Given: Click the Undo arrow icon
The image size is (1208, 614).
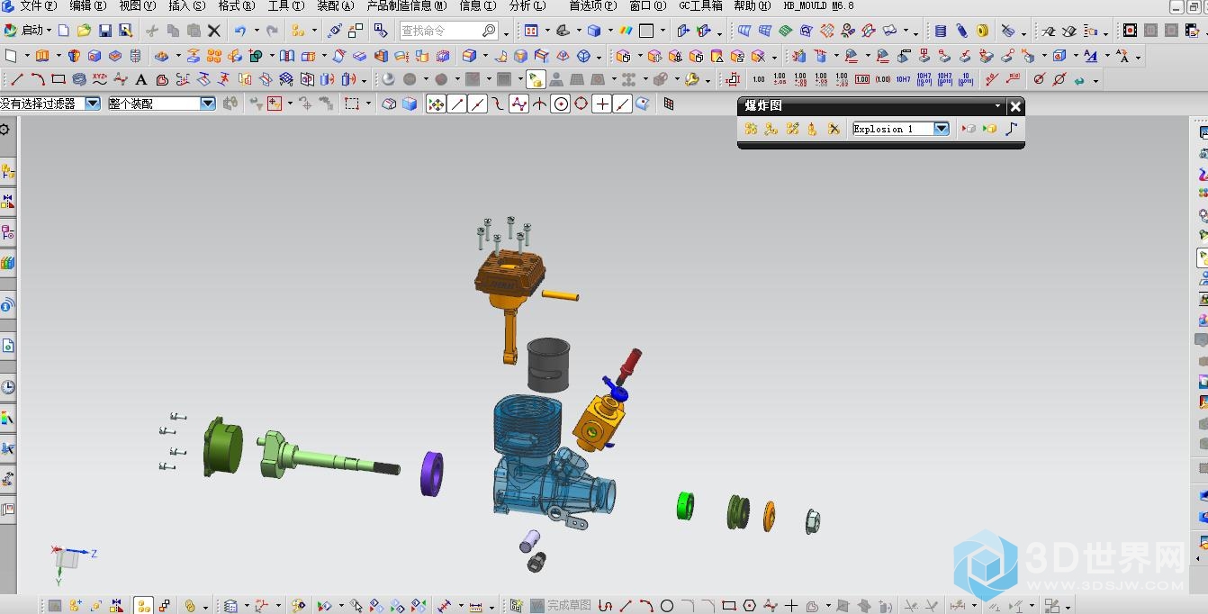Looking at the screenshot, I should pos(240,31).
